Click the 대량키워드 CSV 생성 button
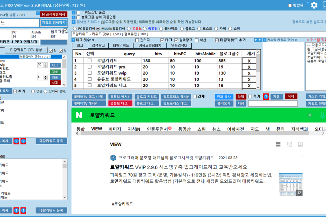The image size is (326, 217). [x=26, y=50]
